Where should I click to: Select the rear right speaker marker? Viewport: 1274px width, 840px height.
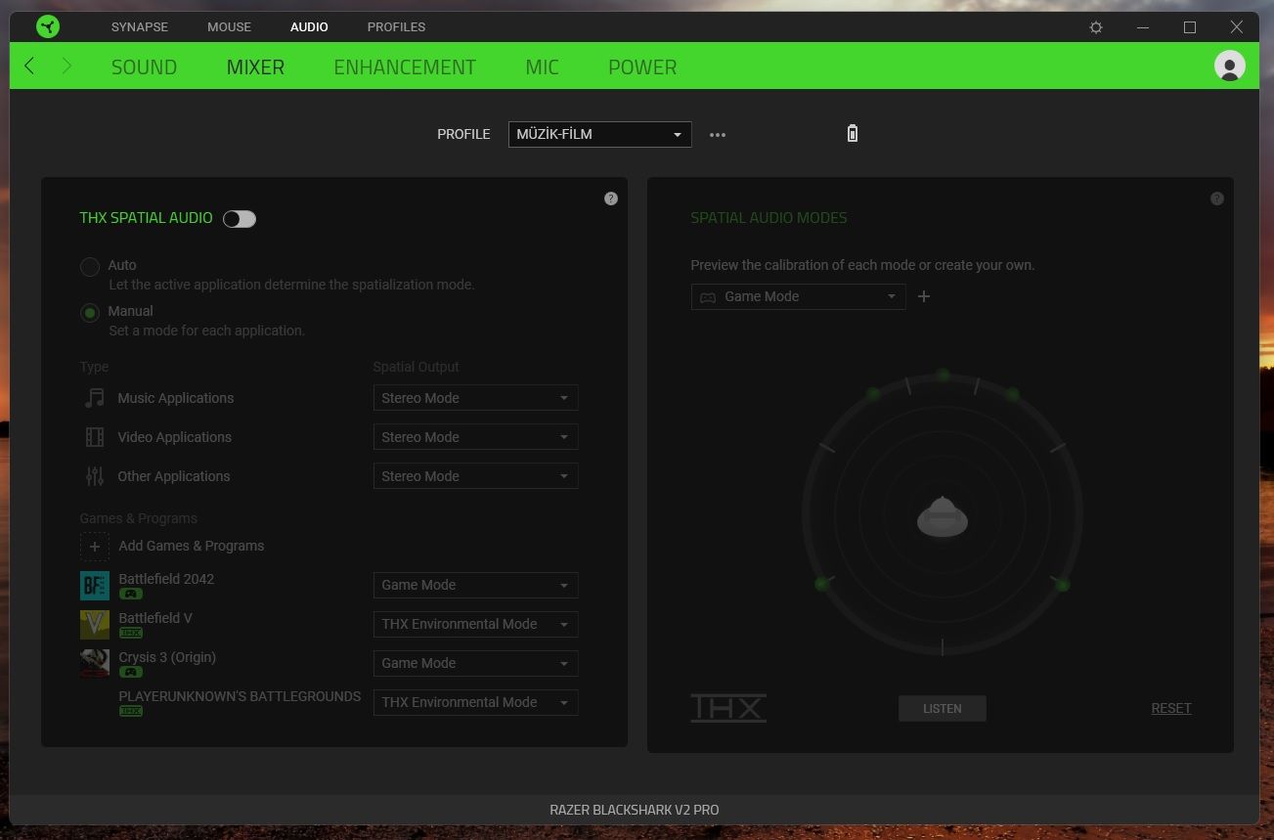1063,585
